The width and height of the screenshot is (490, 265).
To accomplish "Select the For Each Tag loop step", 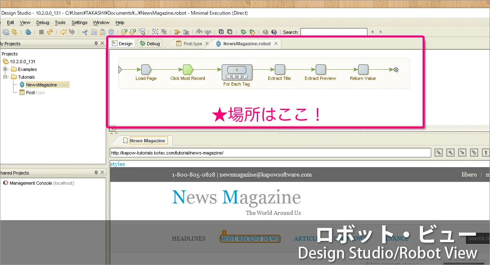I will point(237,72).
